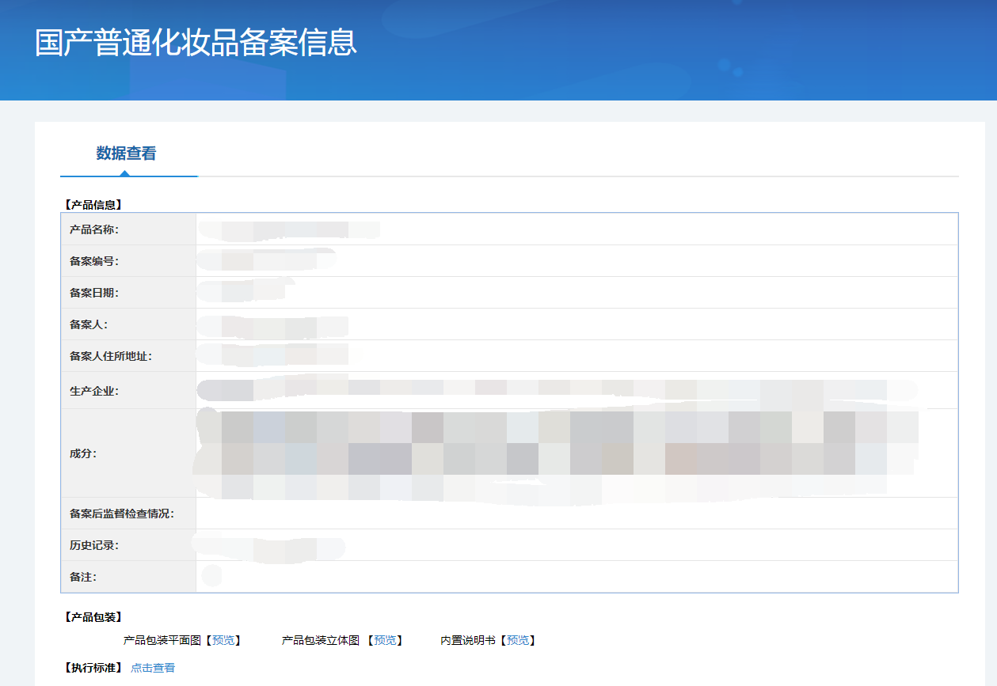Open 点击查看 link for 执行标准

[x=153, y=668]
